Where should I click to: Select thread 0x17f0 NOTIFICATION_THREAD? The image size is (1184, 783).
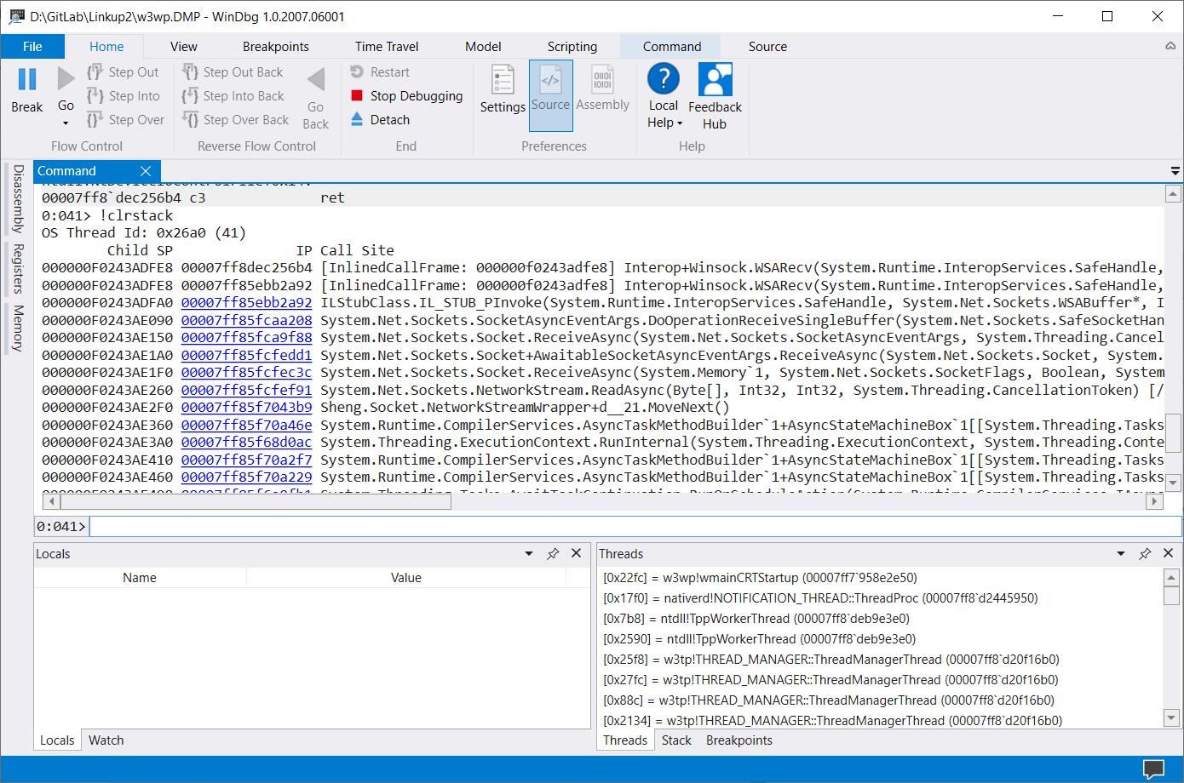pyautogui.click(x=820, y=598)
